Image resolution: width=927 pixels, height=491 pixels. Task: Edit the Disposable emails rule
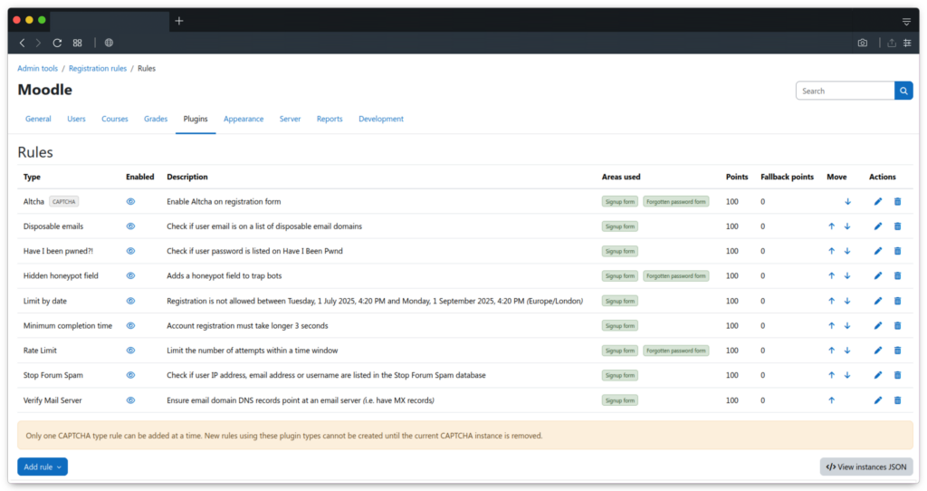(878, 226)
